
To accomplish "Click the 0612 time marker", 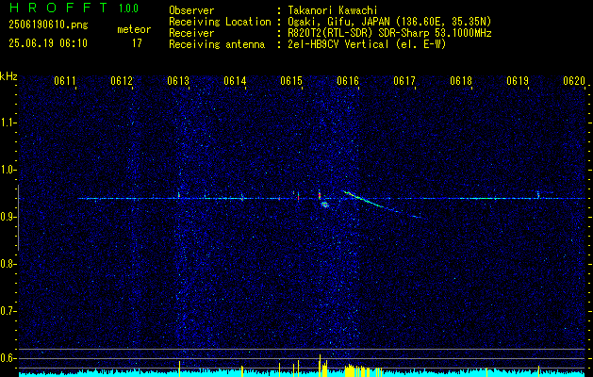I will click(122, 81).
